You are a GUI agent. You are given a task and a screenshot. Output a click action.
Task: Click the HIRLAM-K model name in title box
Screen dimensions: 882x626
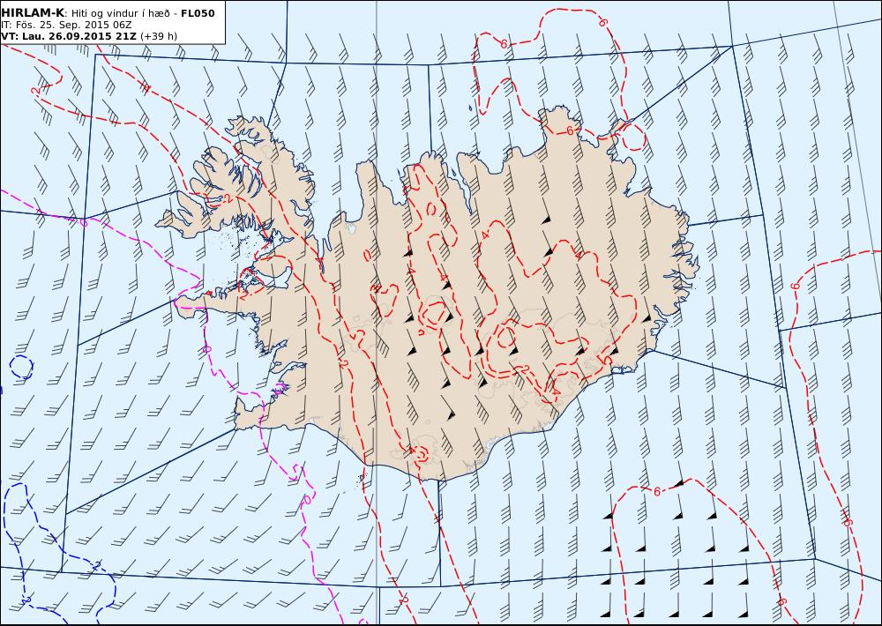34,13
